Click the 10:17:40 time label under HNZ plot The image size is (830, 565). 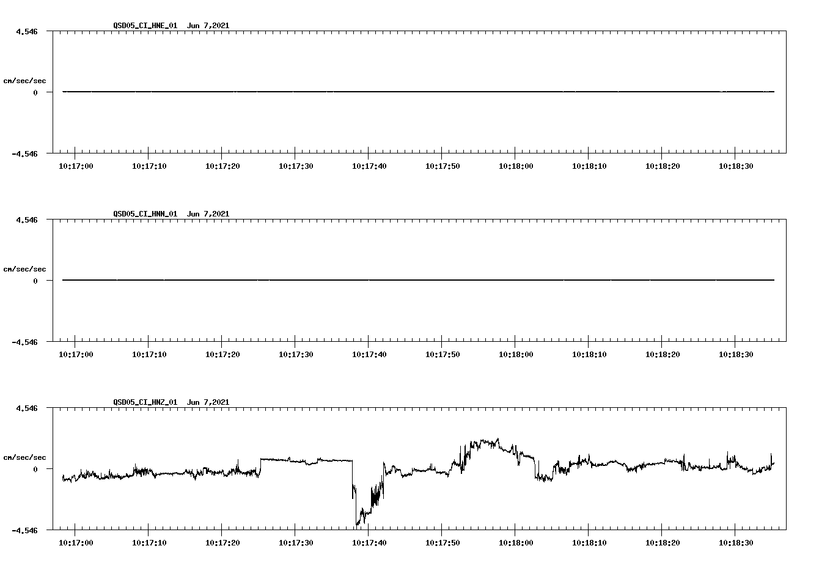[369, 543]
